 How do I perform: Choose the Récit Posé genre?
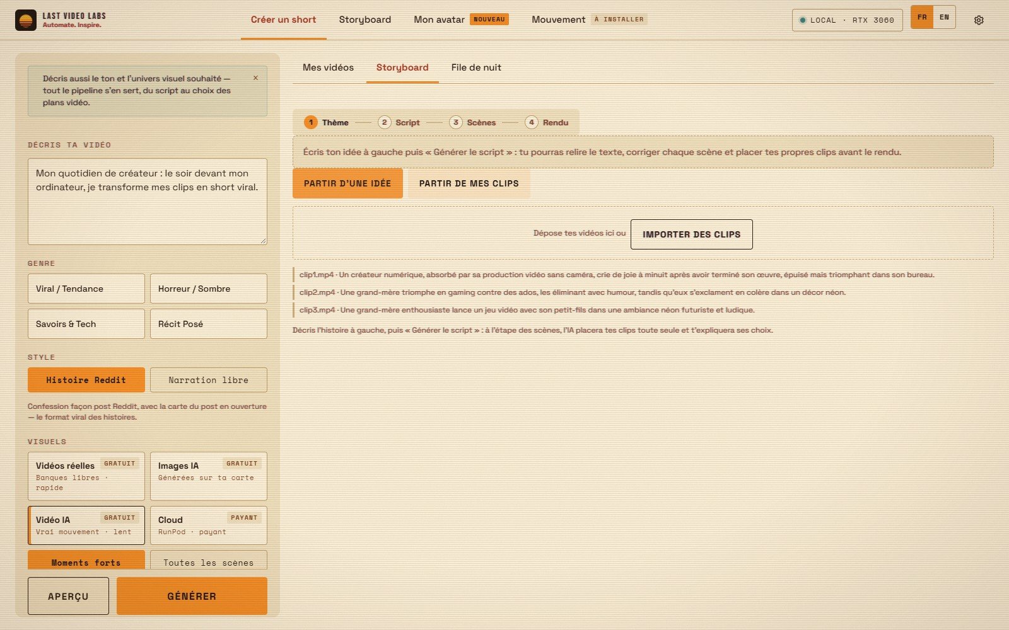[x=209, y=324]
